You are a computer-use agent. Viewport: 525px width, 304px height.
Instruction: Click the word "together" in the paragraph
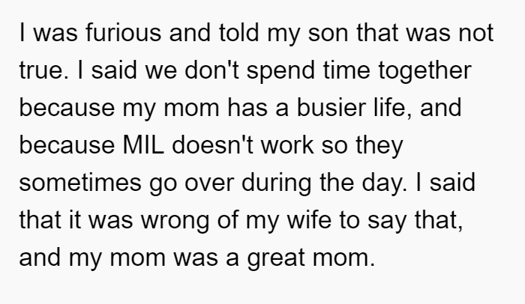[x=425, y=70]
